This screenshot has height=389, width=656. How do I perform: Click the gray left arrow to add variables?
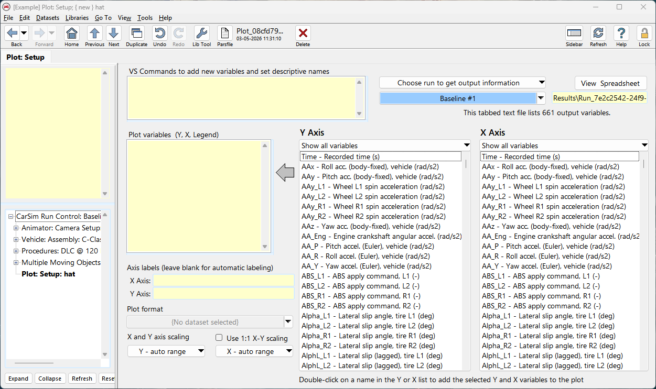285,173
